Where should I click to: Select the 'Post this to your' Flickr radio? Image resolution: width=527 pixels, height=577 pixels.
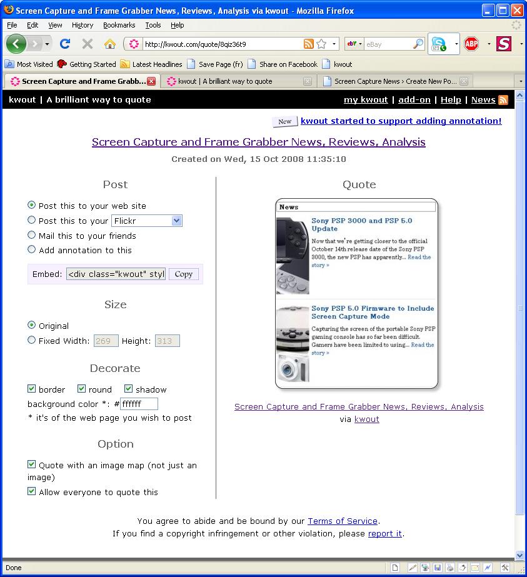(32, 220)
